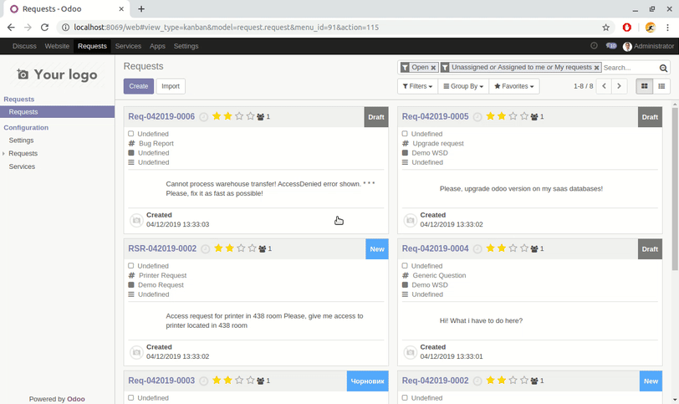Select Requests in the top navigation bar

[x=92, y=46]
